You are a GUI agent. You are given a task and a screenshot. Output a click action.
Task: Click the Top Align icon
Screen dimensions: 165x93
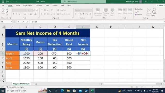(42, 10)
